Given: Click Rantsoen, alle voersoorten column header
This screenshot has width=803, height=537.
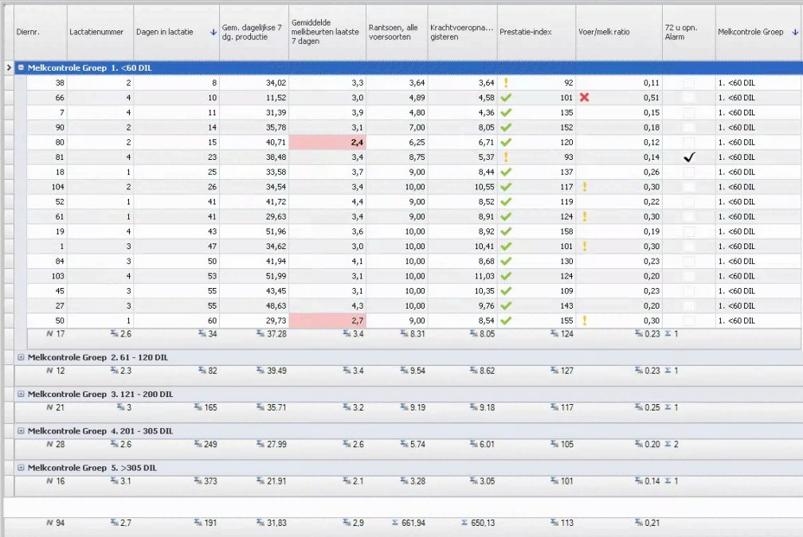Looking at the screenshot, I should tap(397, 32).
